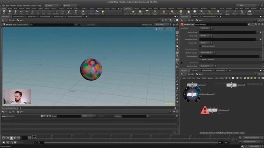Image resolution: width=264 pixels, height=148 pixels.
Task: Click the sphere2 node icon
Action: pos(192,85)
